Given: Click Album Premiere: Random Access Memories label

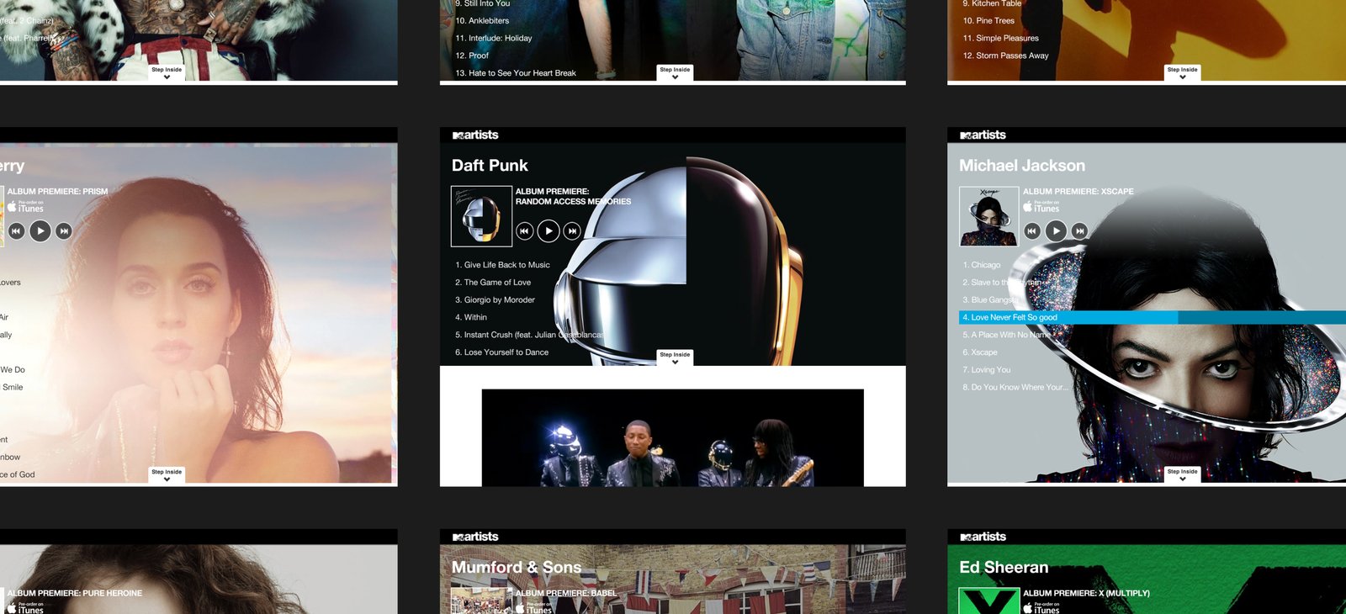Looking at the screenshot, I should point(573,196).
